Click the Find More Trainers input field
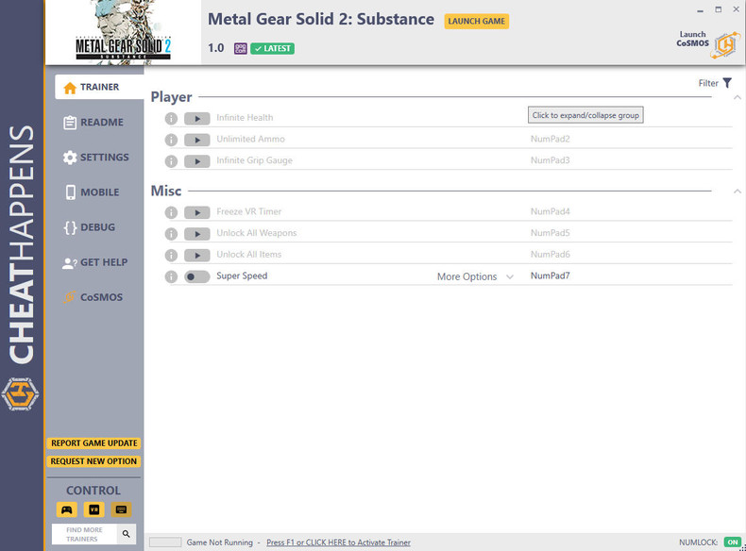Screen dimensions: 746x551 pos(84,534)
